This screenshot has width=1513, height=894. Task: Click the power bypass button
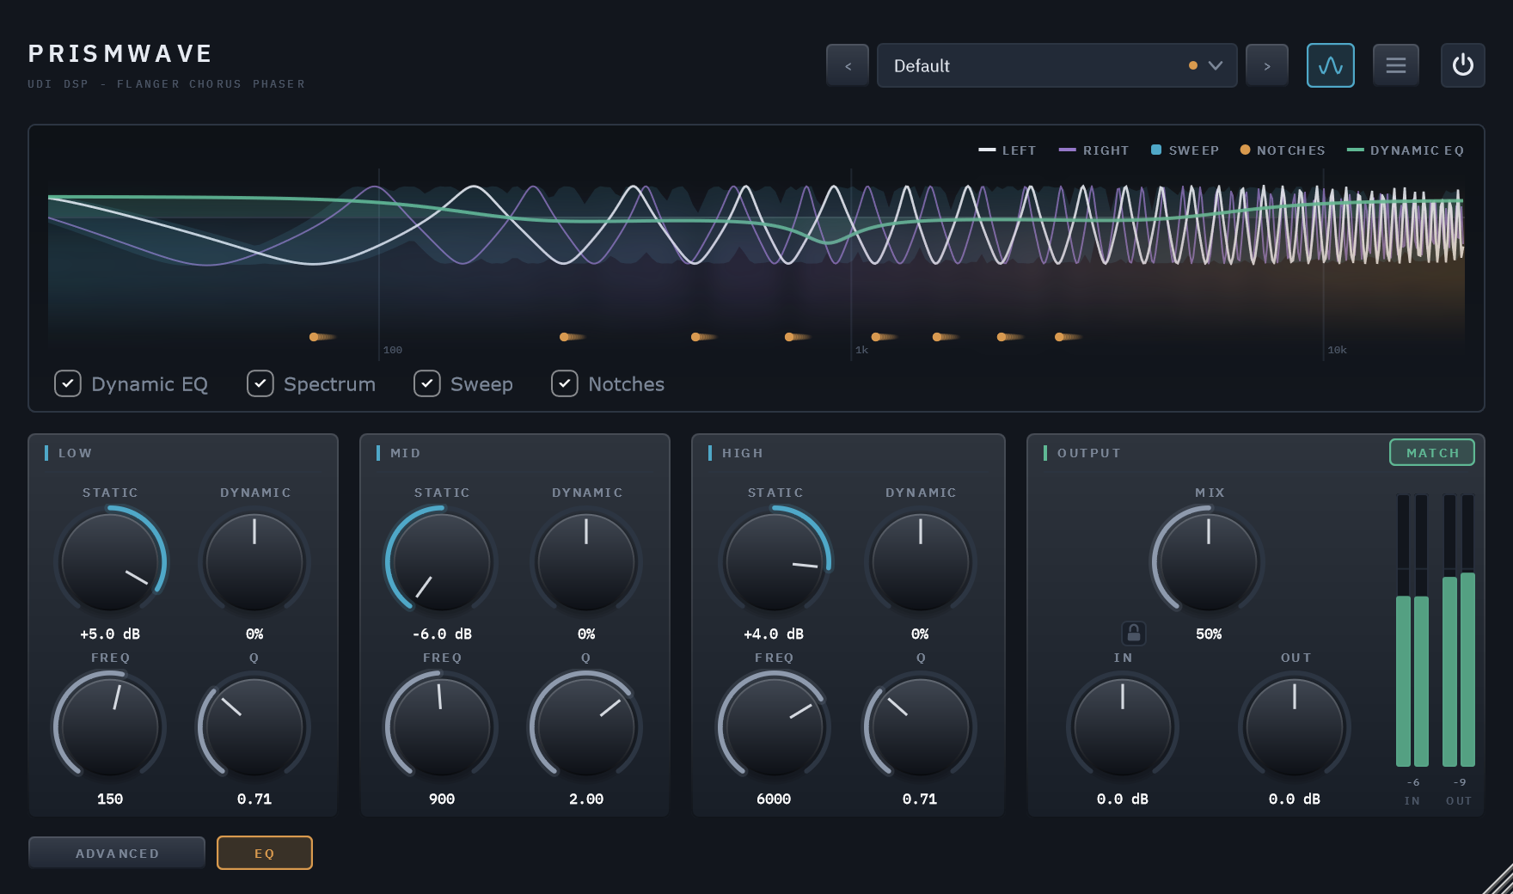(x=1462, y=65)
